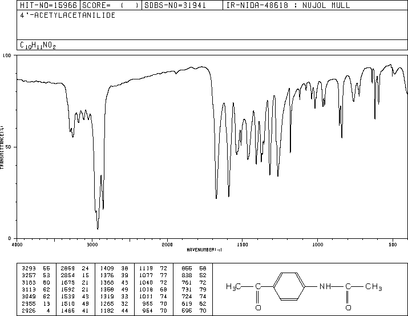Select the 731 peak entry in the table
The height and width of the screenshot is (316, 408).
(x=194, y=289)
